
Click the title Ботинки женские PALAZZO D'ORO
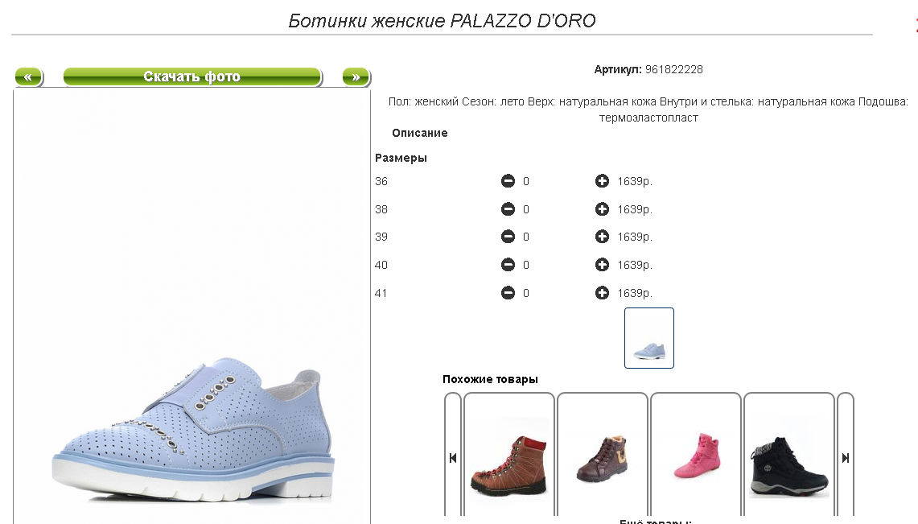click(442, 21)
